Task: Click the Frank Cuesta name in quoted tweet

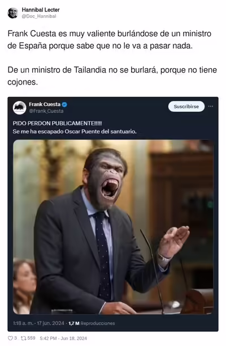Action: [x=45, y=104]
